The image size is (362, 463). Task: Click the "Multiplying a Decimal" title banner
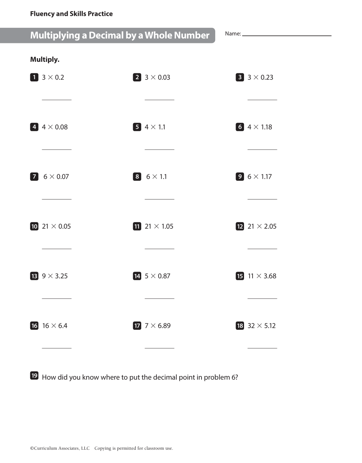(119, 36)
